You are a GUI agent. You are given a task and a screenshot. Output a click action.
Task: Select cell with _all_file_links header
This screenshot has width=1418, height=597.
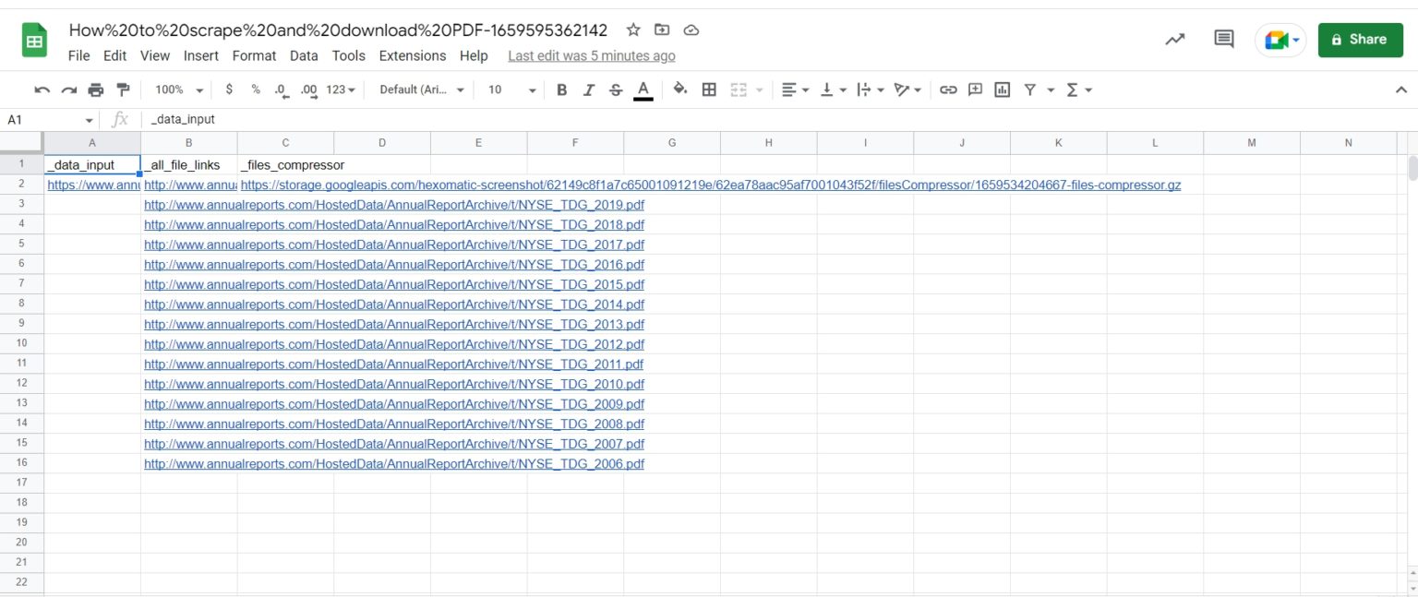point(189,165)
